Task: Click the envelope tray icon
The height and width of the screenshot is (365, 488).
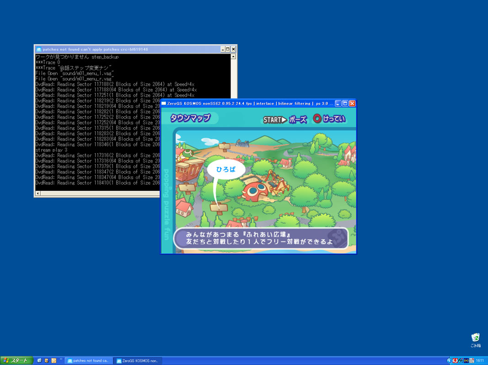Action: pyautogui.click(x=472, y=360)
